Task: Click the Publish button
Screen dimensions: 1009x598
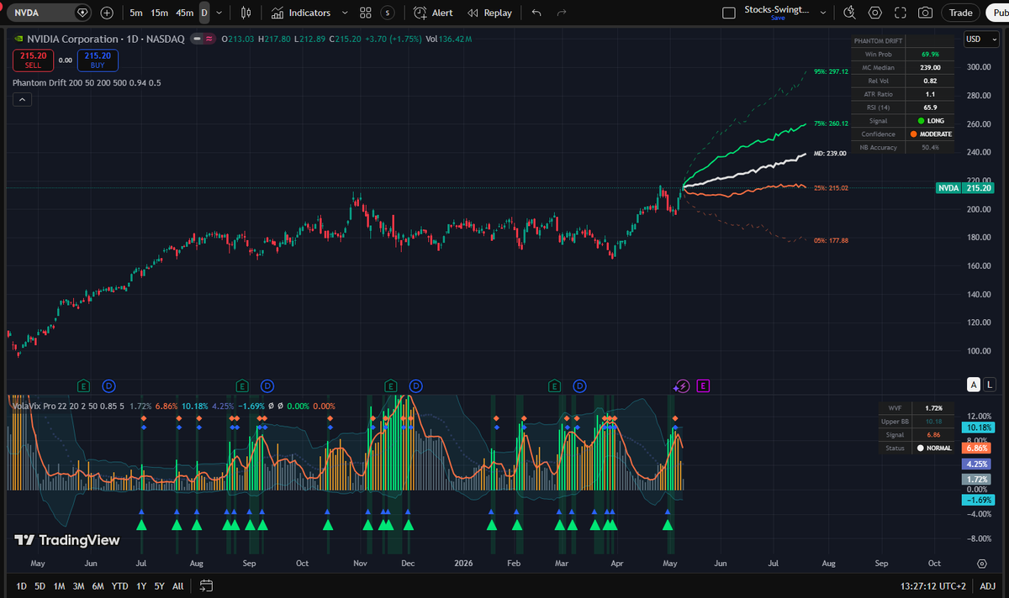Action: 998,13
